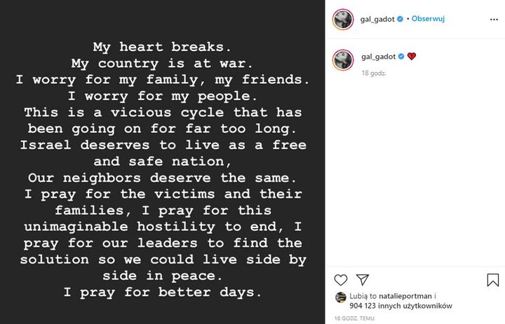Image resolution: width=505 pixels, height=324 pixels.
Task: Like the post with the heart icon
Action: click(x=341, y=280)
